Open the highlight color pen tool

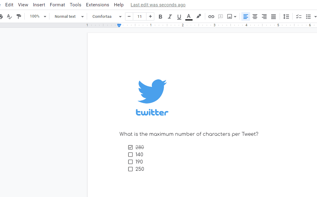point(199,17)
